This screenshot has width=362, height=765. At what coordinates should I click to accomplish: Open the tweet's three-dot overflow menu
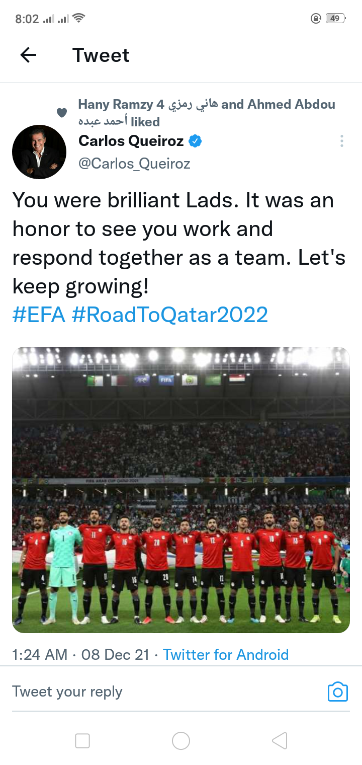coord(341,141)
